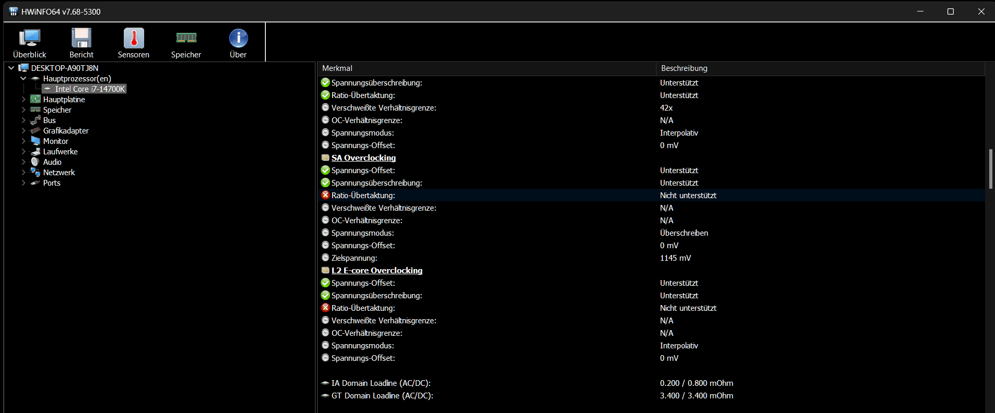Click the Speicher RAM icon in tree
Screen dimensions: 995x413
click(36, 110)
